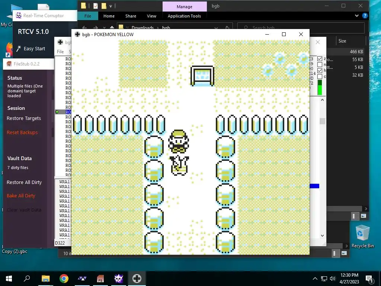Open the File menu in the bgb debugger
This screenshot has height=286, width=381.
point(60,51)
